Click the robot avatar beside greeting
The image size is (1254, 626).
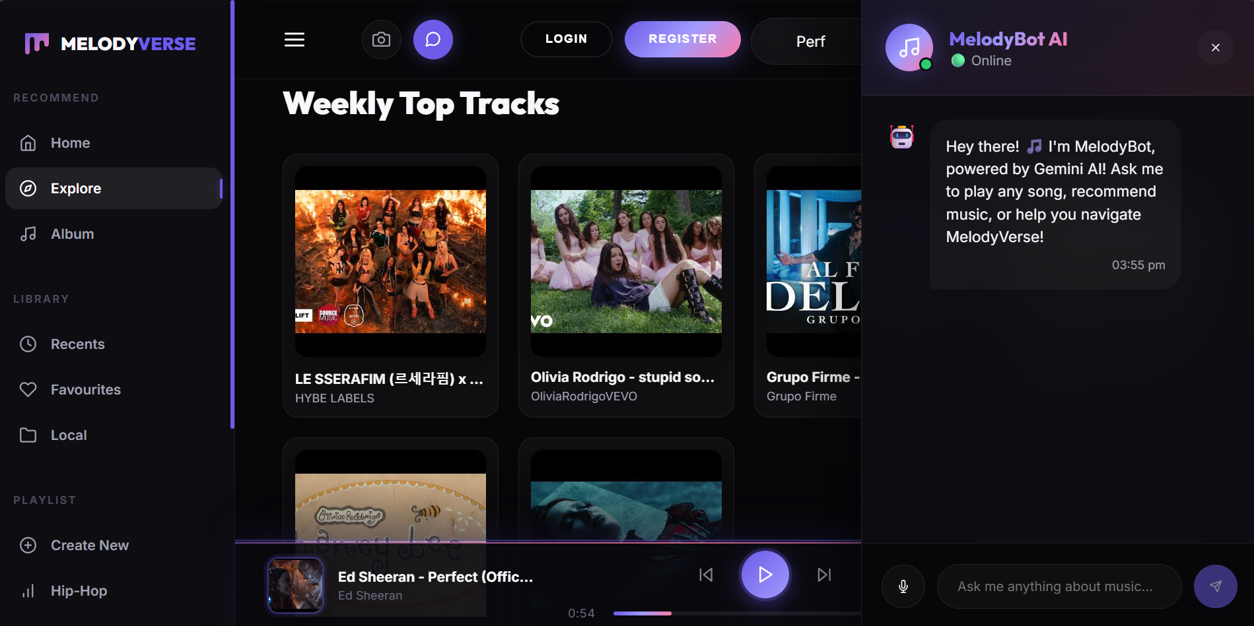coord(901,137)
